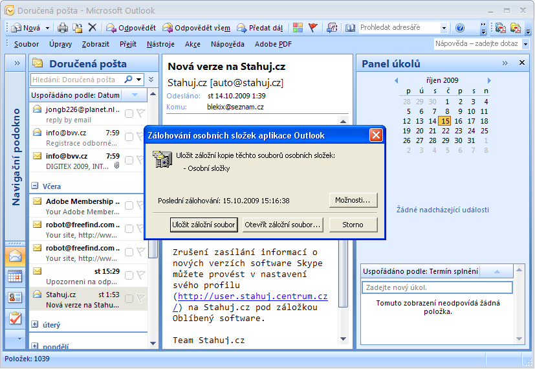This screenshot has height=369, width=535.
Task: Click Zadejte nový úkol input field
Action: click(437, 287)
